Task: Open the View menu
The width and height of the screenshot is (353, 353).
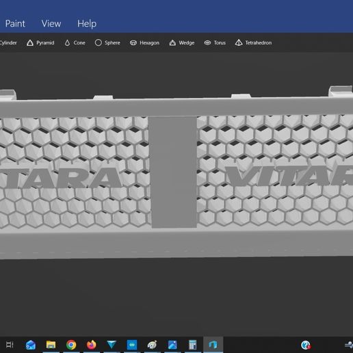Action: (x=51, y=24)
